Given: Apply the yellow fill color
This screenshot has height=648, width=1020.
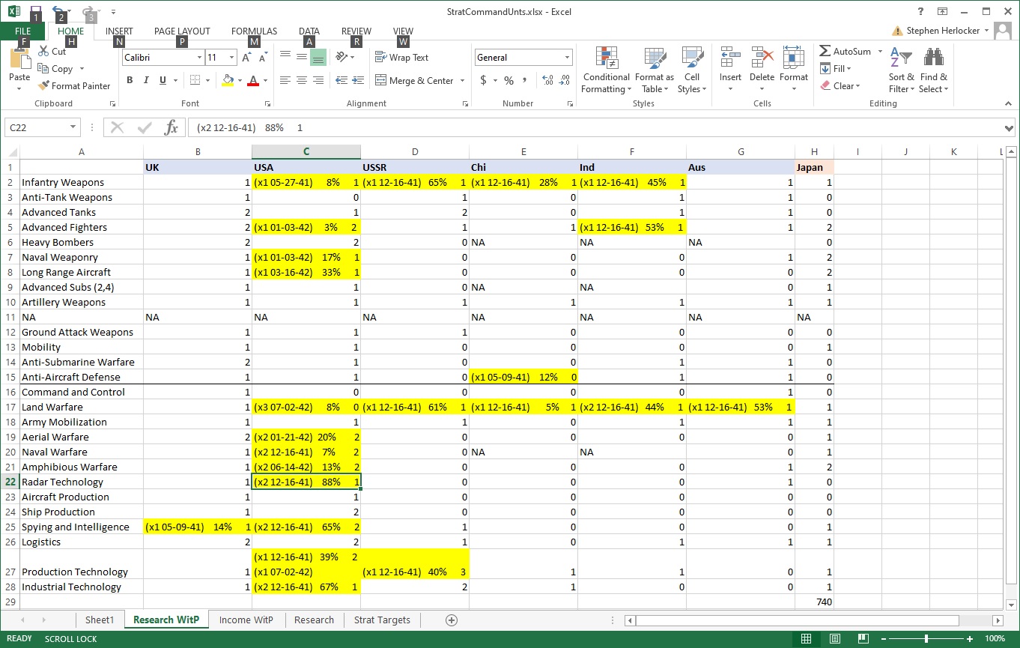Looking at the screenshot, I should (x=228, y=80).
